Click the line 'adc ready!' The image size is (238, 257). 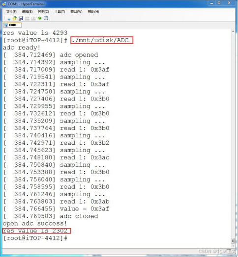(22, 48)
